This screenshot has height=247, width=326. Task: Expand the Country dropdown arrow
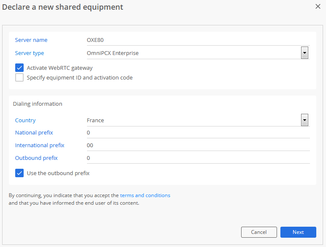[x=304, y=120]
